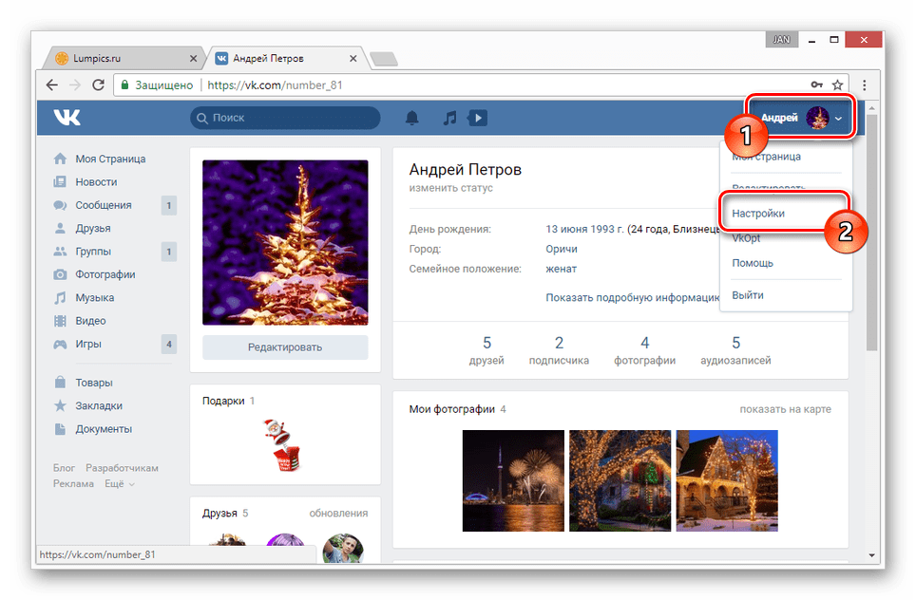
Task: Select Помощь in the profile menu
Action: click(753, 263)
